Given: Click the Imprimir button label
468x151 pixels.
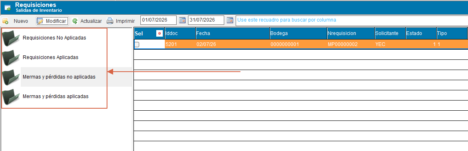Looking at the screenshot, I should (x=125, y=21).
